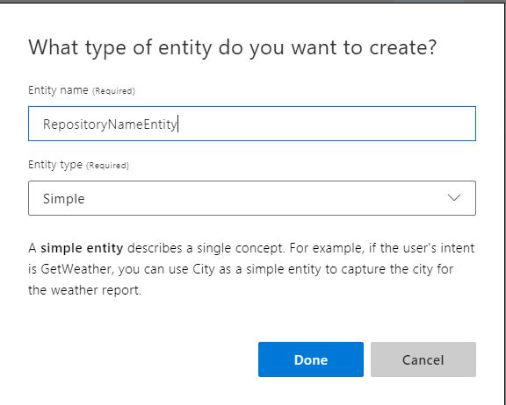Click the word 'create?' in the heading

point(402,47)
